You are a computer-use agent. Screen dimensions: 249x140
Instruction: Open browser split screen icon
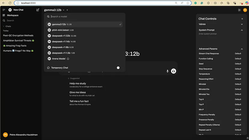coord(215,3)
